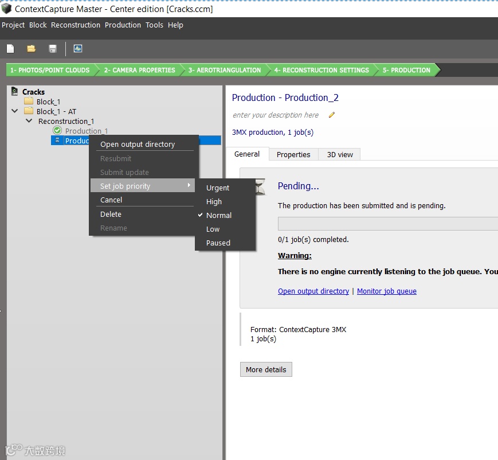Click the Production - Production_2 heading
498x460 pixels.
(285, 98)
